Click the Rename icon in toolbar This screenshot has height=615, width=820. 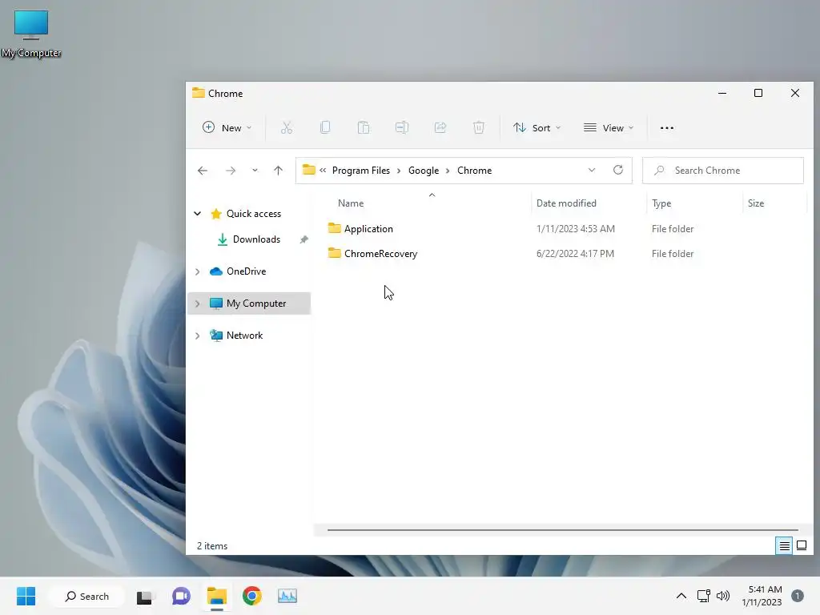[402, 127]
